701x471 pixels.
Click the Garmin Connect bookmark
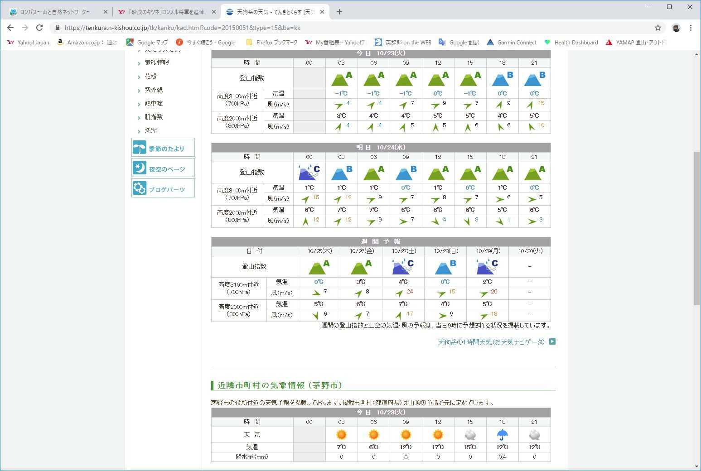511,42
